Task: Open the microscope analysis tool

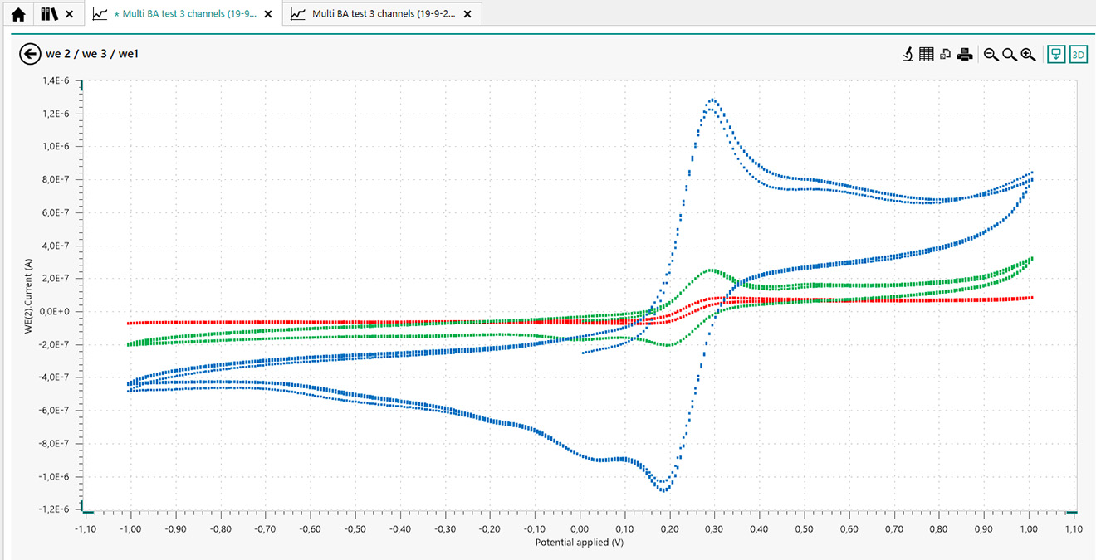Action: point(908,55)
